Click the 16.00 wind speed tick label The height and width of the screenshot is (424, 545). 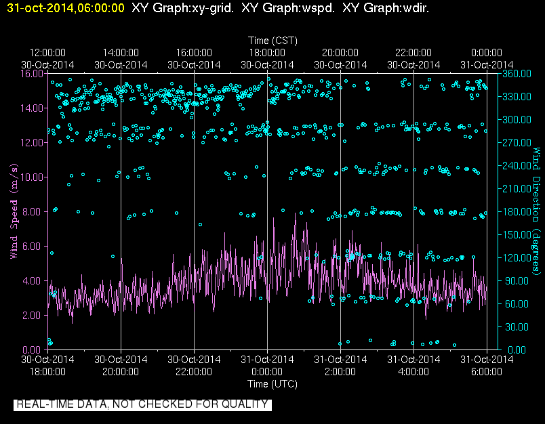click(x=32, y=74)
